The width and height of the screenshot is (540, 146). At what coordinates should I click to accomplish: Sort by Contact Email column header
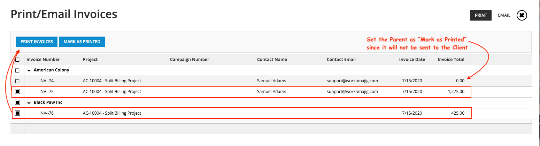click(x=341, y=60)
